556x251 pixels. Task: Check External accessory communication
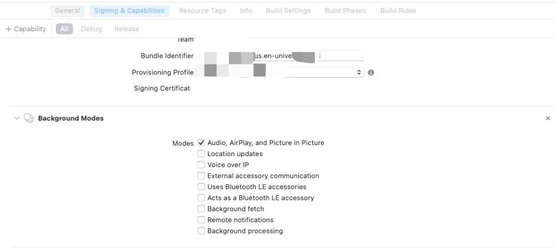(x=201, y=176)
